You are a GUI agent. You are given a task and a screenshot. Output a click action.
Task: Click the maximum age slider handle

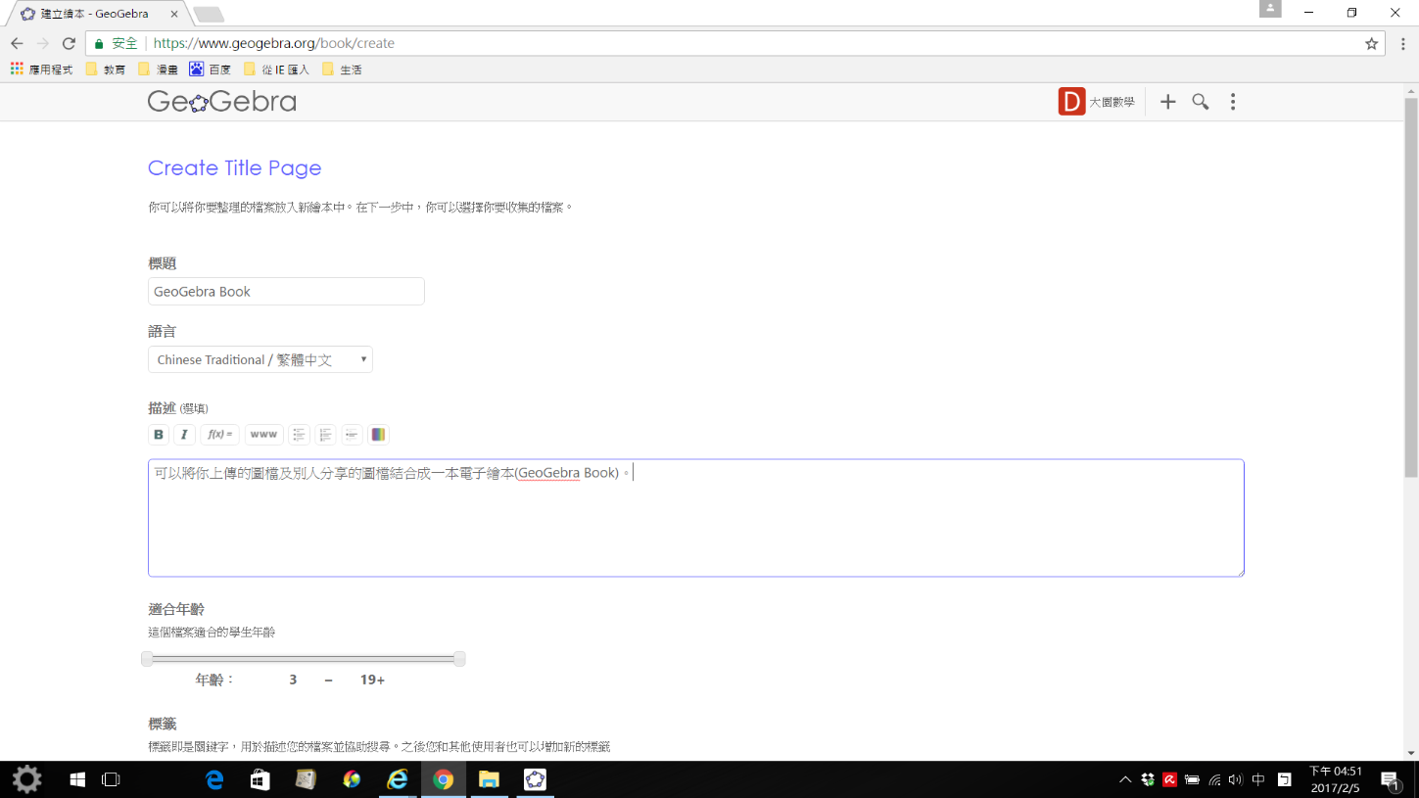point(459,659)
